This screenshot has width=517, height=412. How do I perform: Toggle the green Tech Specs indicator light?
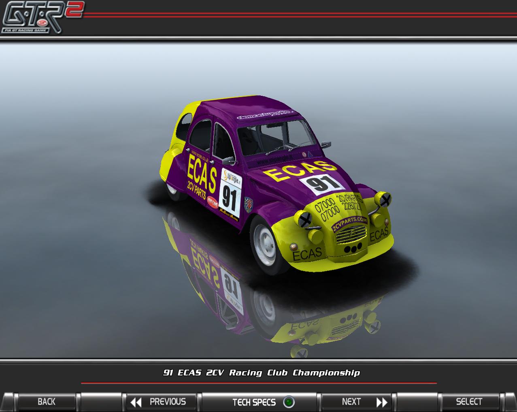tap(289, 402)
